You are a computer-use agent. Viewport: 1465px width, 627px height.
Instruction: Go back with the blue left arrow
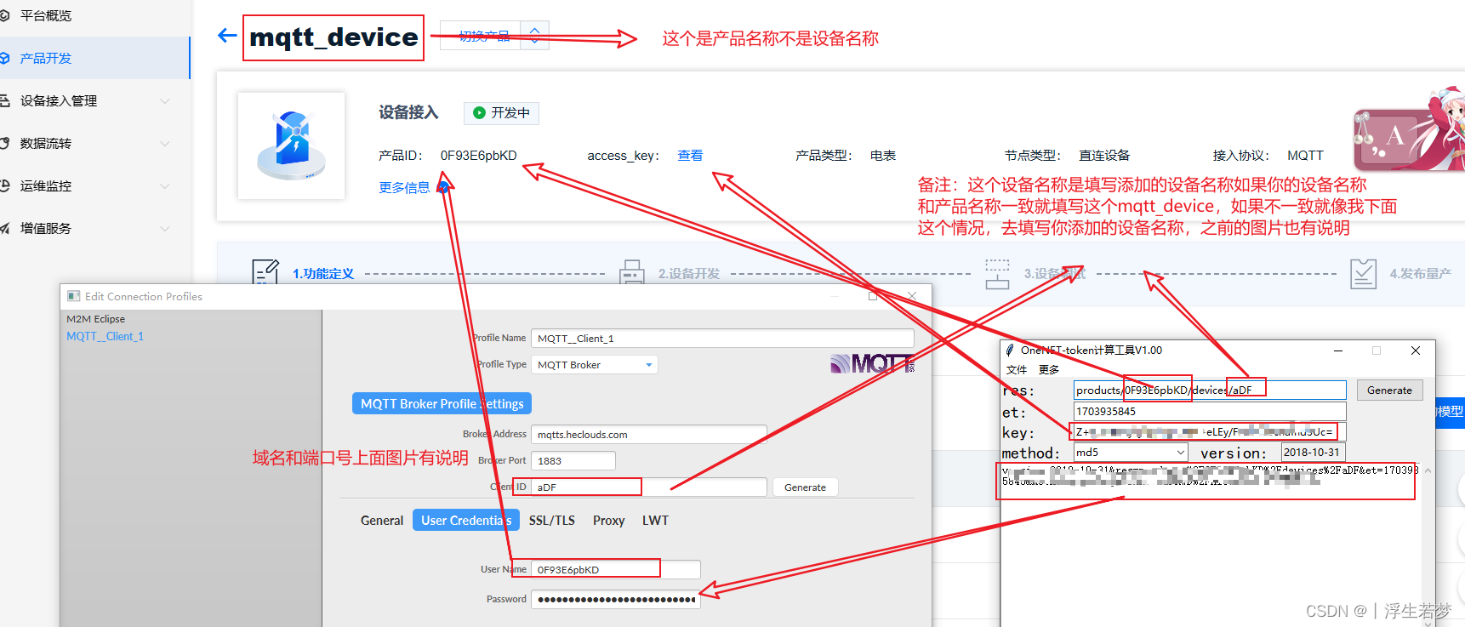tap(226, 35)
